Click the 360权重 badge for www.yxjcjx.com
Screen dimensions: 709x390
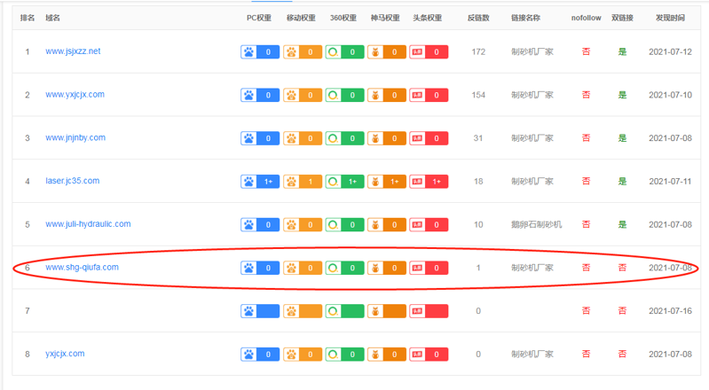coord(344,96)
